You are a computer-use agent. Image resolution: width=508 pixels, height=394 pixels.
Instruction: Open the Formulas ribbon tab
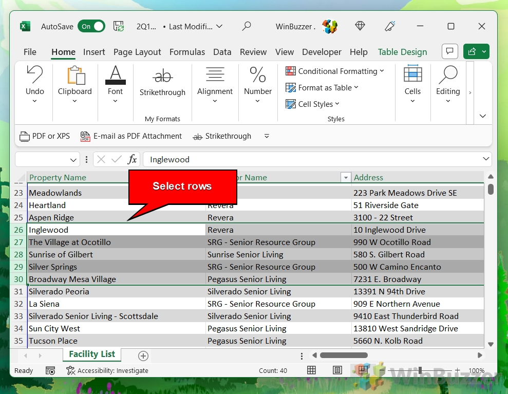click(x=187, y=52)
